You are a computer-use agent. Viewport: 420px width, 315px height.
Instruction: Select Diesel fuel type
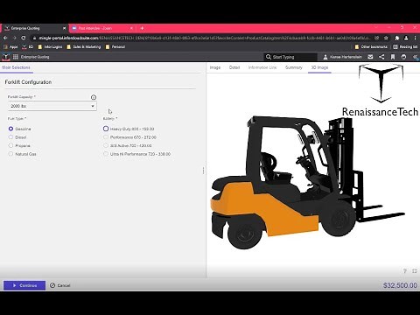coord(10,137)
